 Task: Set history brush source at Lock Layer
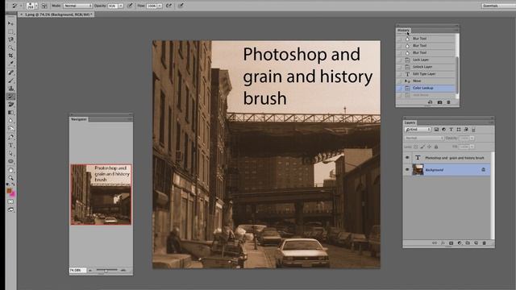point(400,60)
